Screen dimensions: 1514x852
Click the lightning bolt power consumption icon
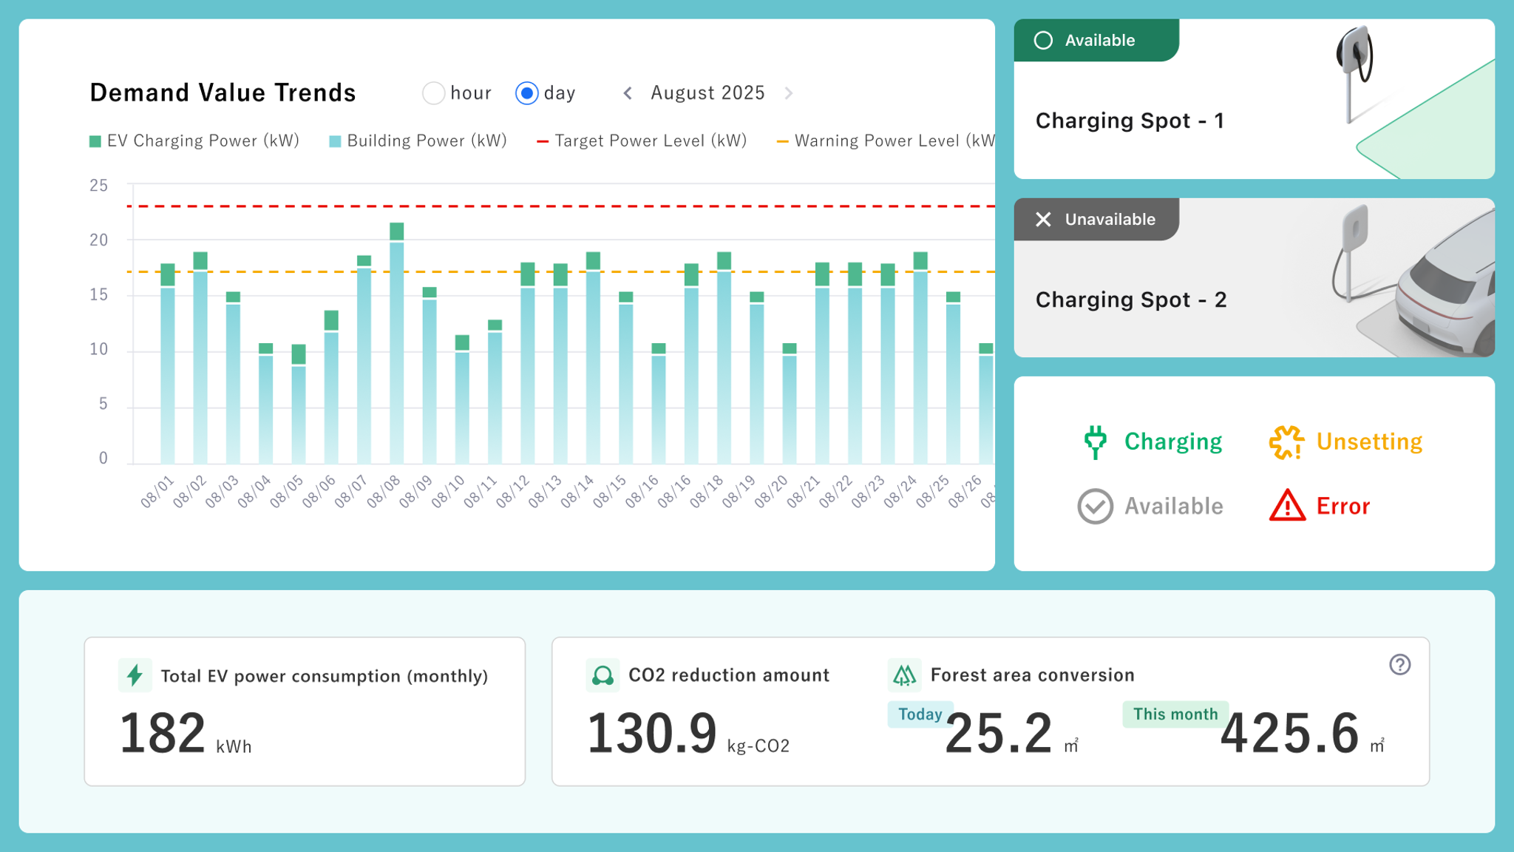135,675
